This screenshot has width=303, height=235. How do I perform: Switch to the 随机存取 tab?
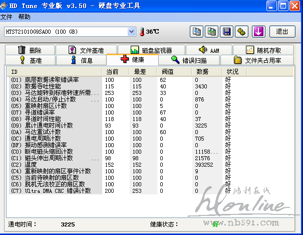pos(263,50)
